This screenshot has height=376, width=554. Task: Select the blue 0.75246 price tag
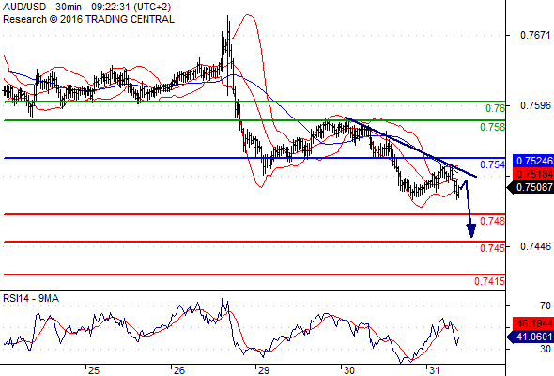click(533, 161)
